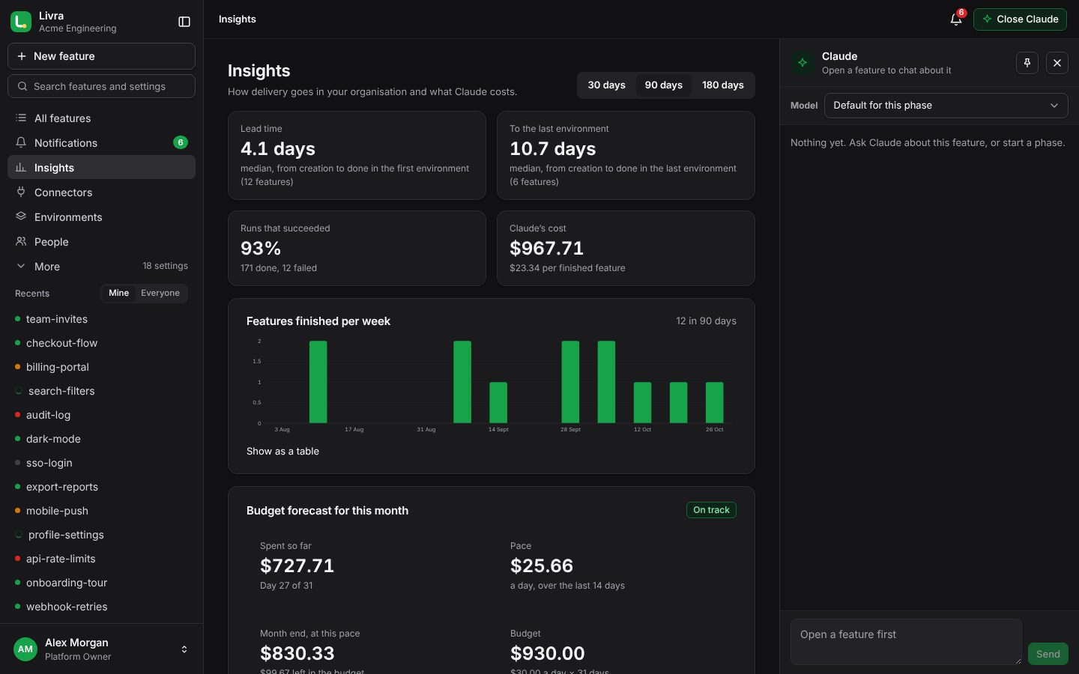1079x674 pixels.
Task: Open the All features page
Action: click(x=101, y=118)
